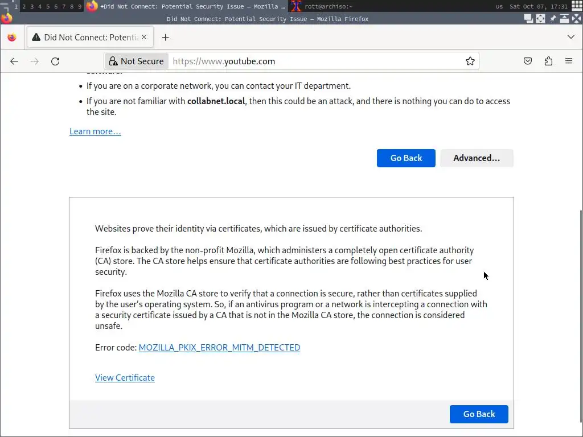Click the 'Websites prove their identity via certificates' sentence

point(258,229)
